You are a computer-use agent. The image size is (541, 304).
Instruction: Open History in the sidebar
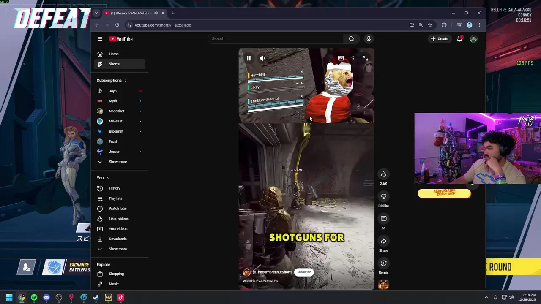(120, 188)
